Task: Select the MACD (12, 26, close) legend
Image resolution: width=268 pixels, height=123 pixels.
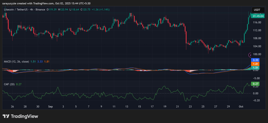Action: point(17,61)
